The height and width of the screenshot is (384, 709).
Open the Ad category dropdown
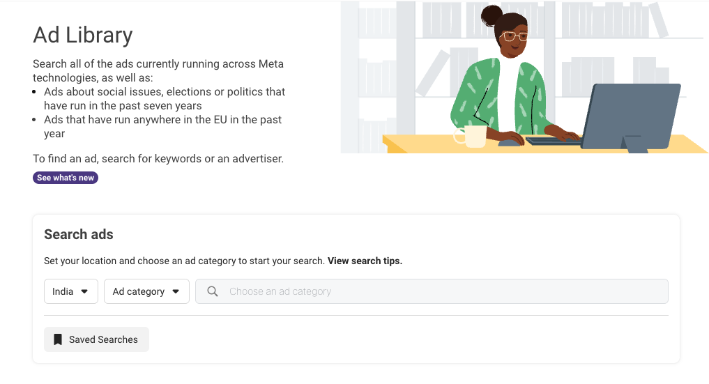tap(146, 291)
